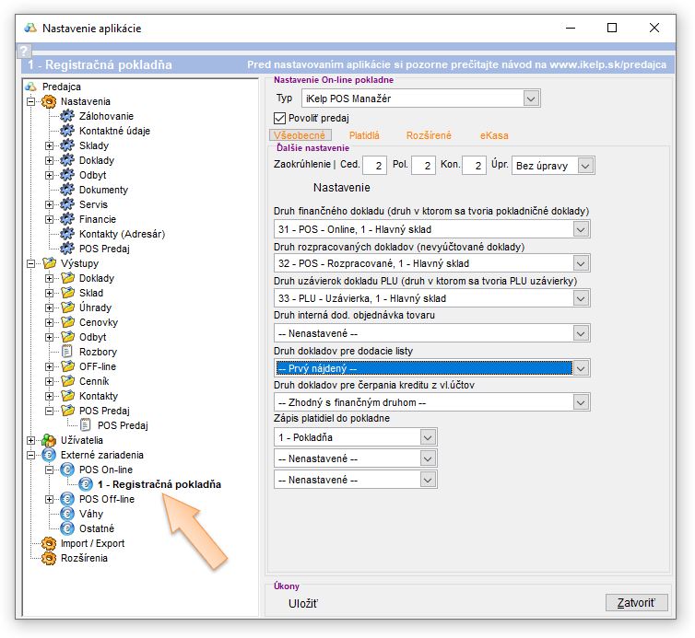This screenshot has width=695, height=638.
Task: Open the Druh finančného dokladu dropdown
Action: [x=580, y=228]
